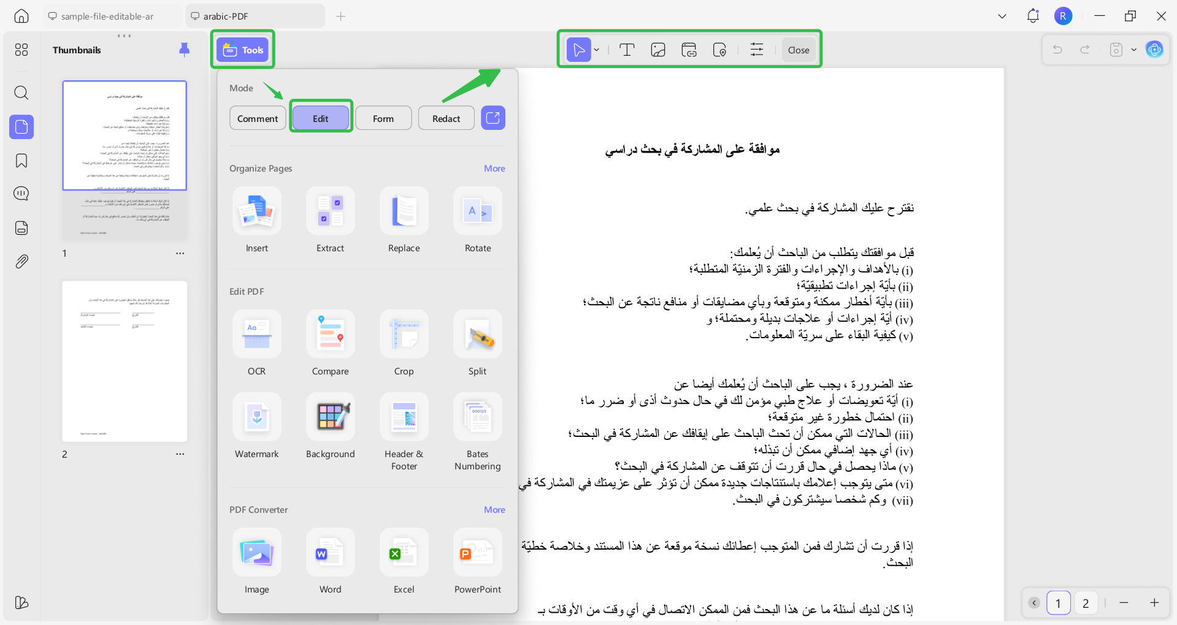Open a new tab with plus button
The image size is (1177, 625).
point(341,16)
